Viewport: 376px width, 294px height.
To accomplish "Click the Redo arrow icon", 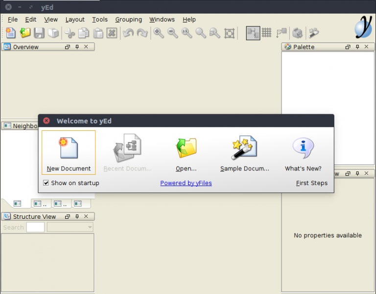I will pyautogui.click(x=142, y=33).
